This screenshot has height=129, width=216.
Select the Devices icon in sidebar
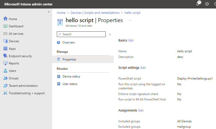pyautogui.click(x=5, y=41)
